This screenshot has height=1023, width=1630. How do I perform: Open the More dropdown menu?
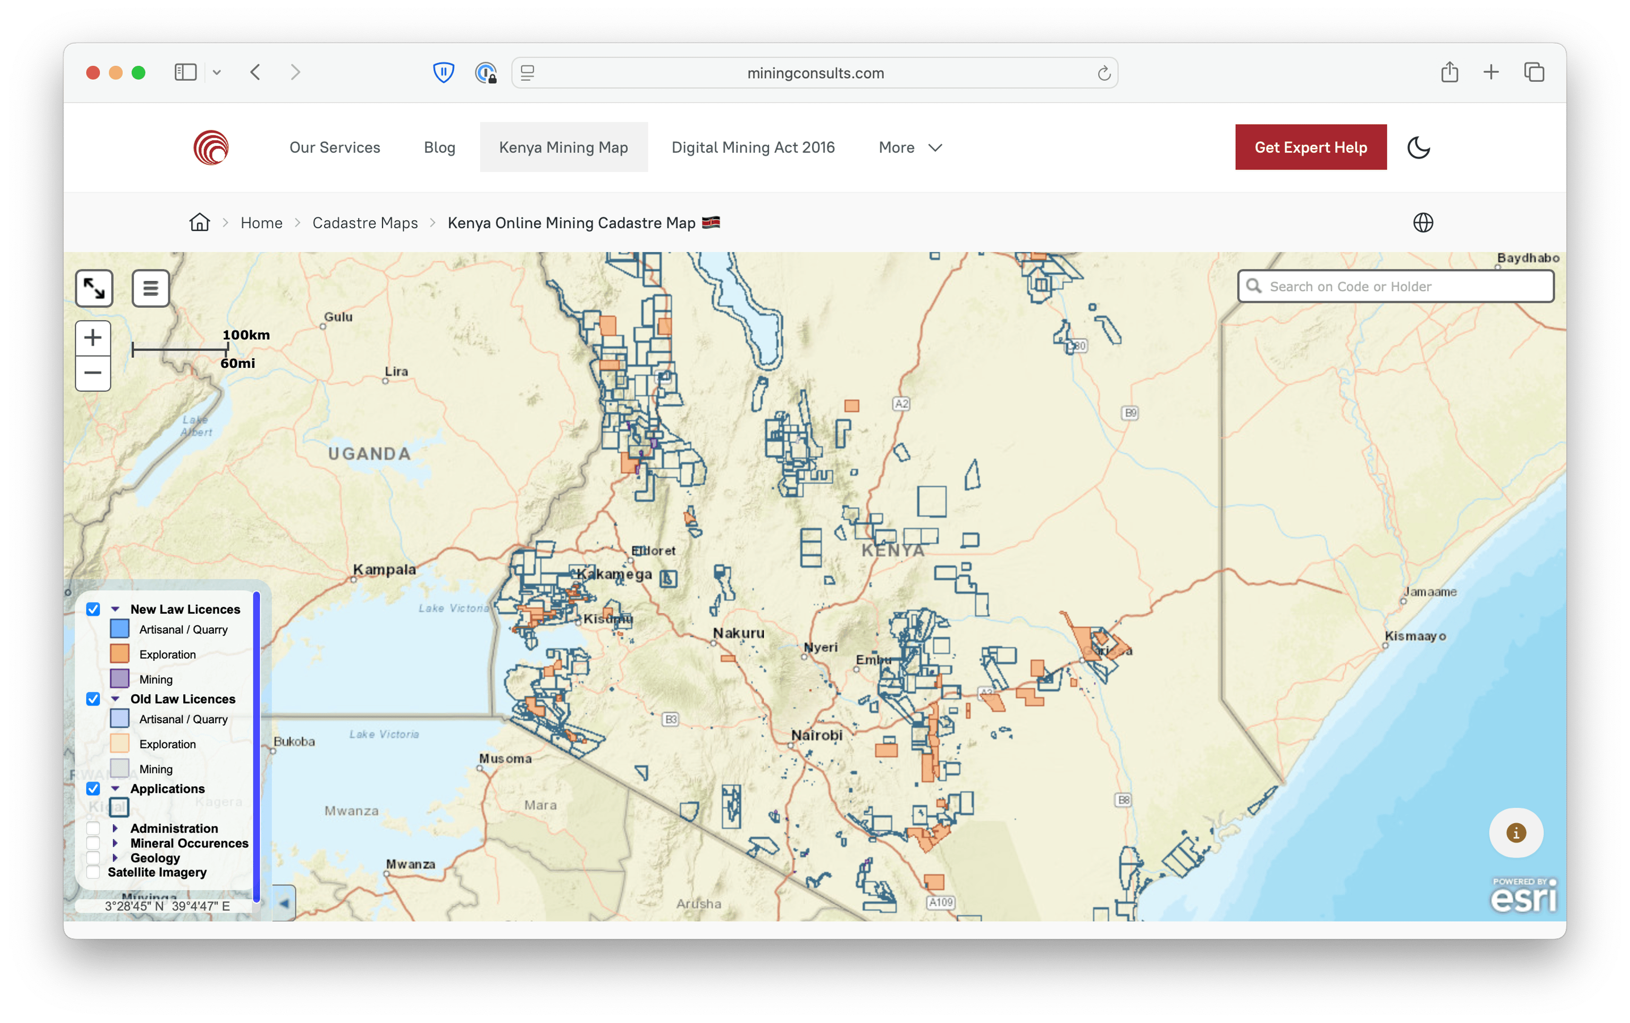[x=910, y=147]
